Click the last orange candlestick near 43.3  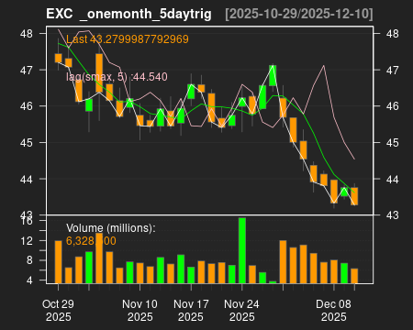point(354,196)
